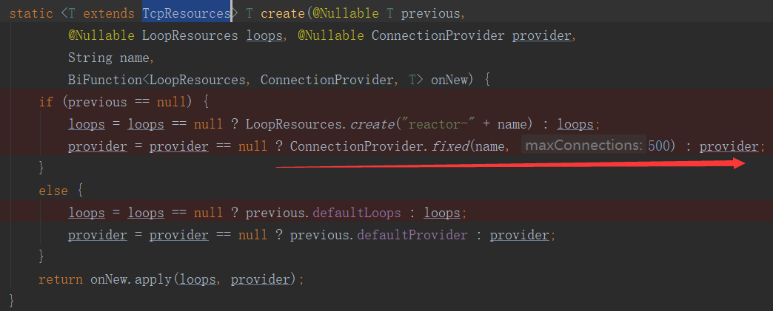Click the else keyword

click(53, 191)
